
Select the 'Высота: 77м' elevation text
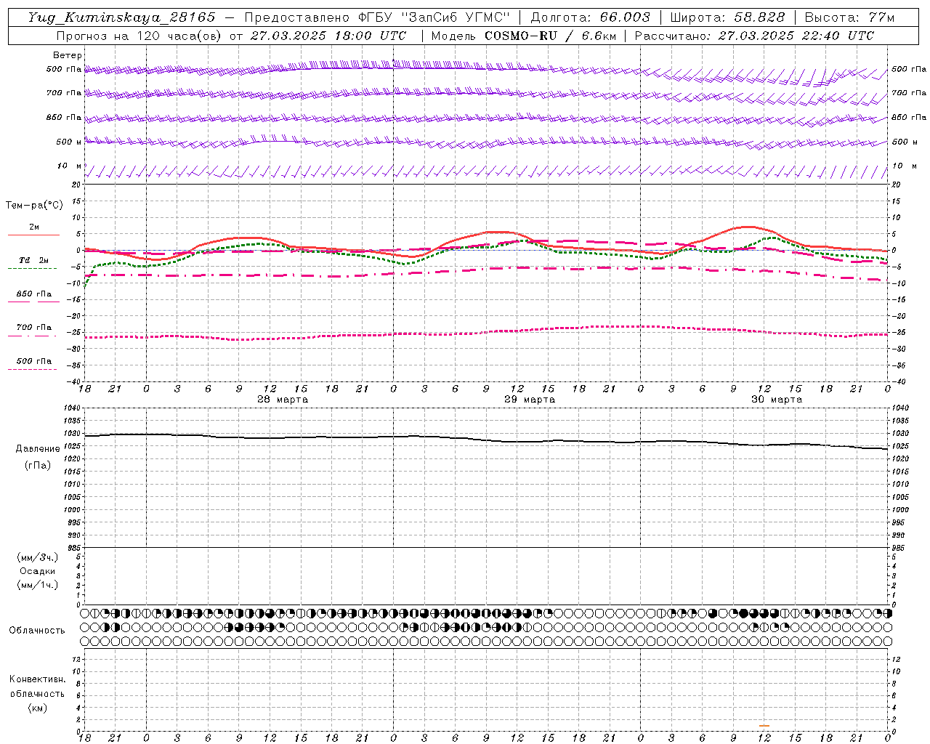[x=849, y=17]
